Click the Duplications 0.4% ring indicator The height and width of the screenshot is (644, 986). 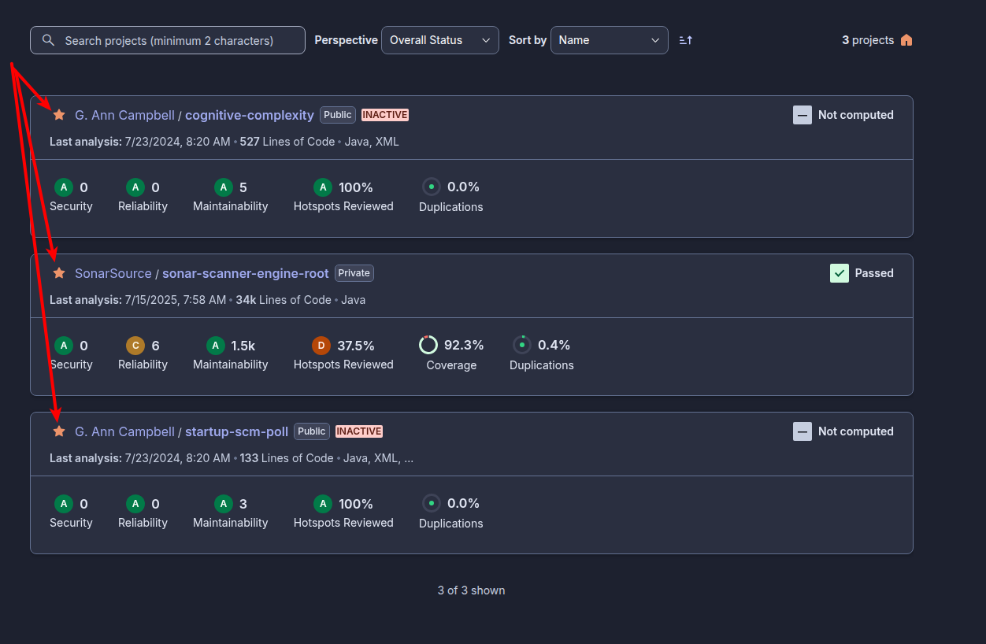click(x=522, y=345)
